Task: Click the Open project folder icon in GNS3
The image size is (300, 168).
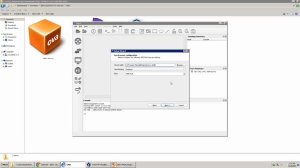Action: [x=84, y=31]
